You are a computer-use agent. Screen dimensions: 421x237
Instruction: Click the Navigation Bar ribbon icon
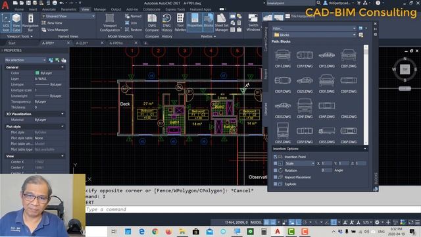tap(30, 23)
